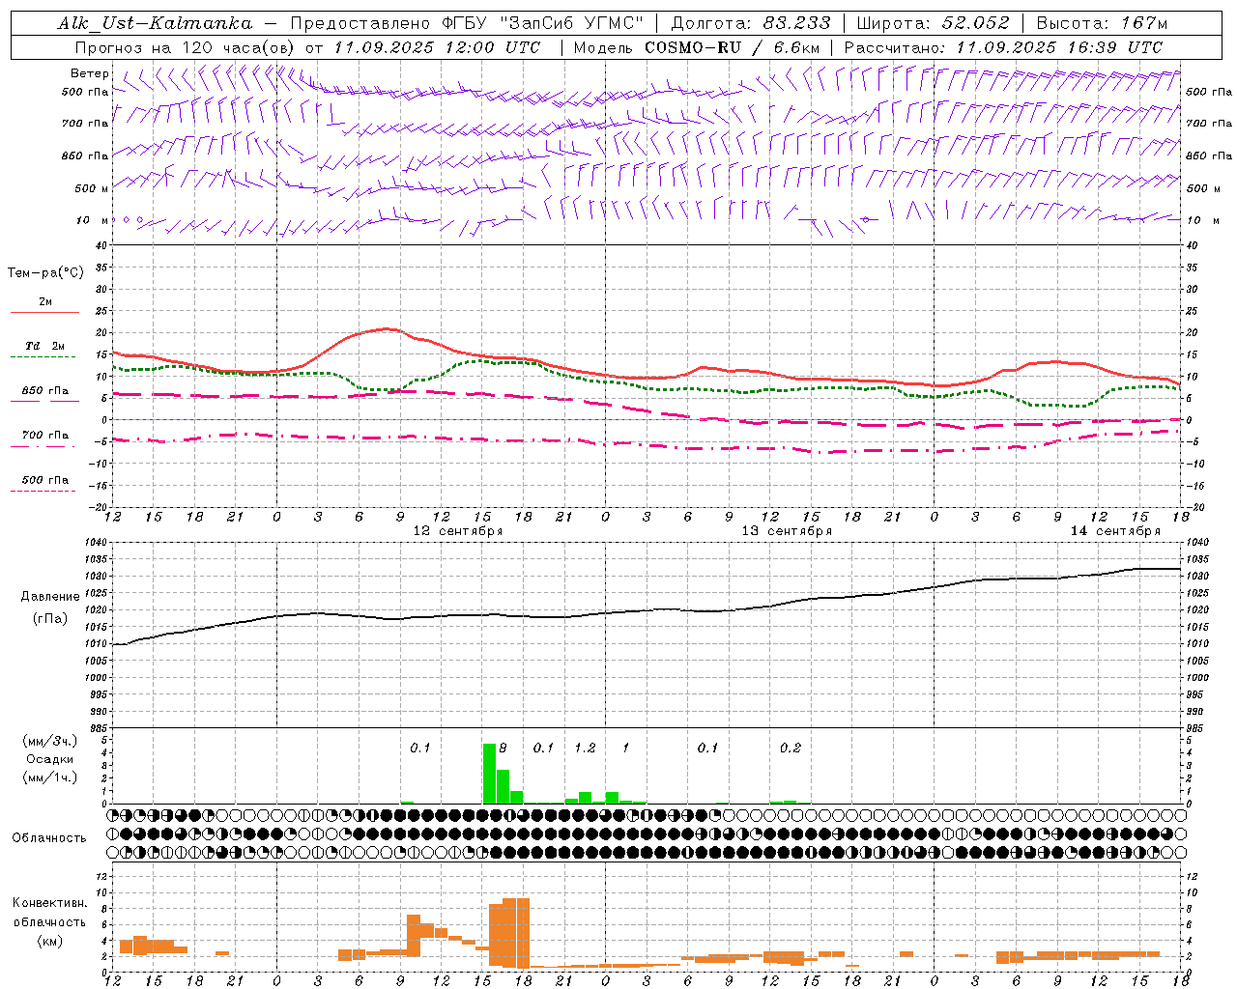Click the 13 сентября date label

(787, 531)
